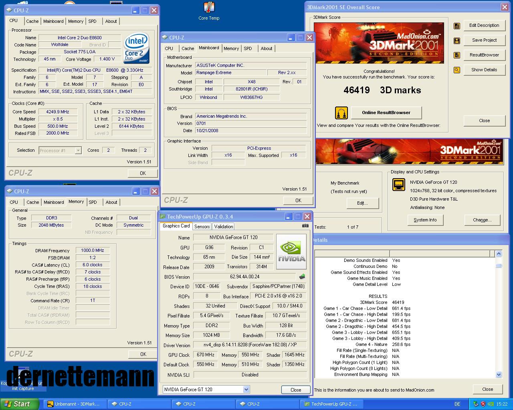Click the GPU Clock value 670 MHz

(x=206, y=355)
